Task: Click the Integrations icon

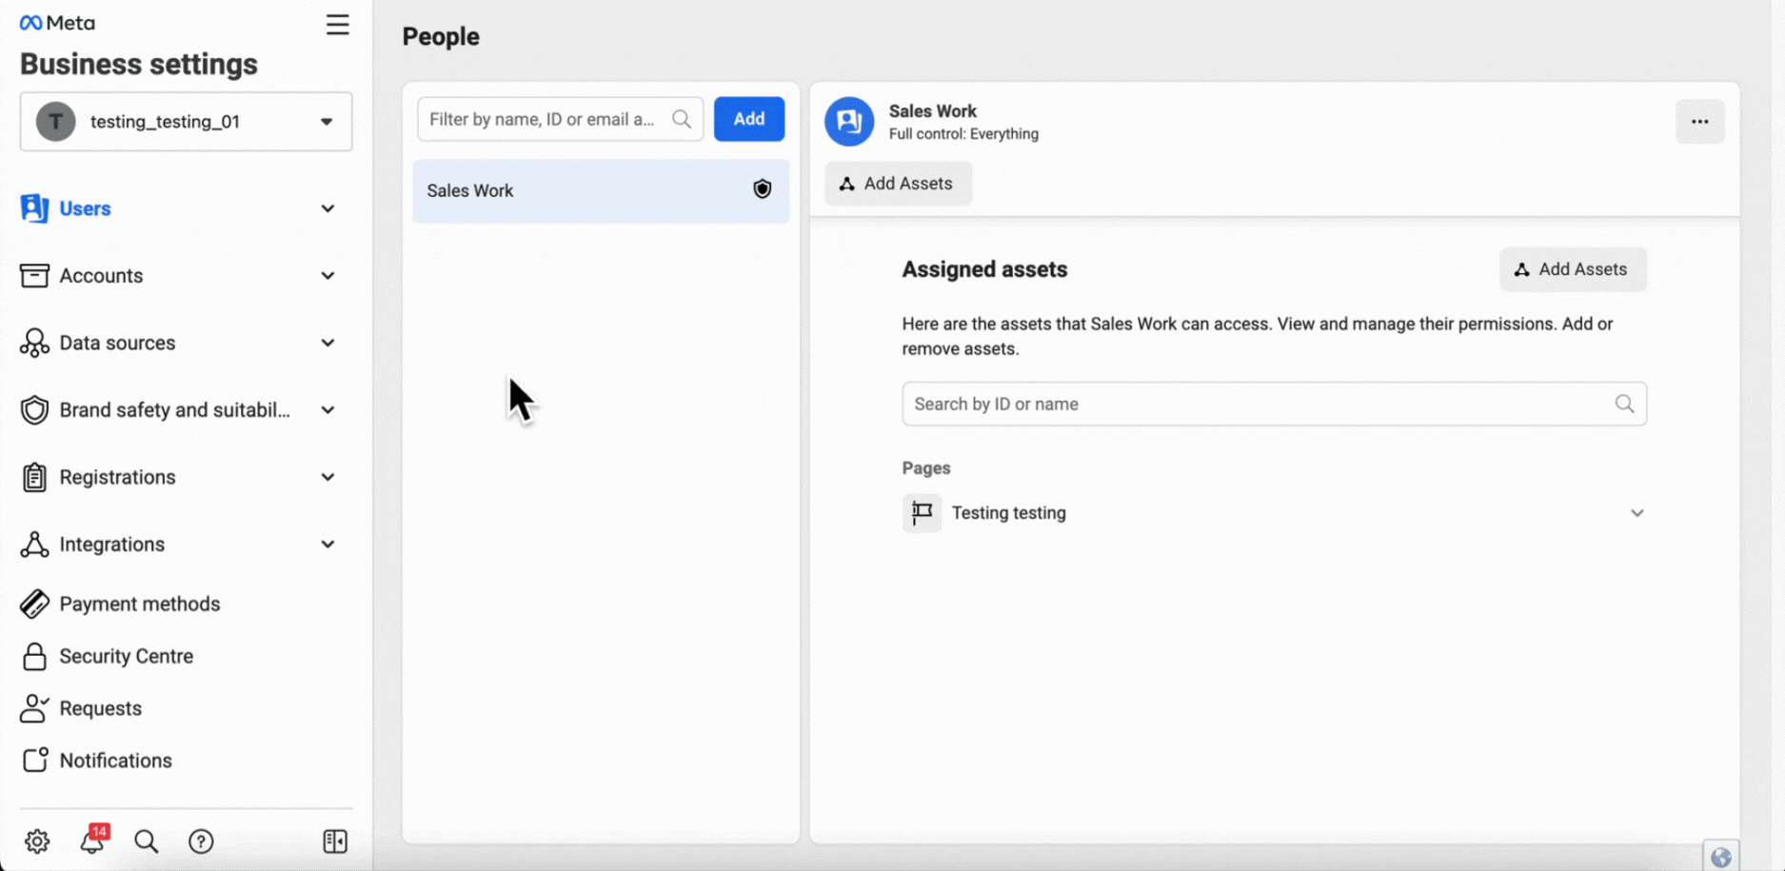Action: (34, 544)
